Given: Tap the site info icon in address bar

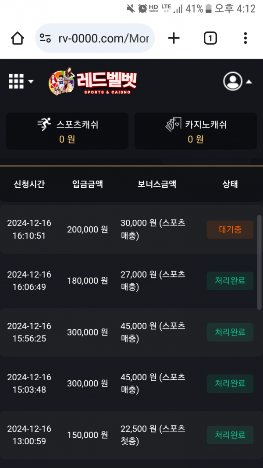Looking at the screenshot, I should tap(46, 39).
